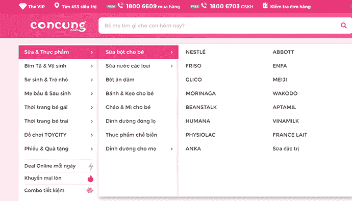352x201 pixels.
Task: Choose the MEIJI brand
Action: pos(280,80)
